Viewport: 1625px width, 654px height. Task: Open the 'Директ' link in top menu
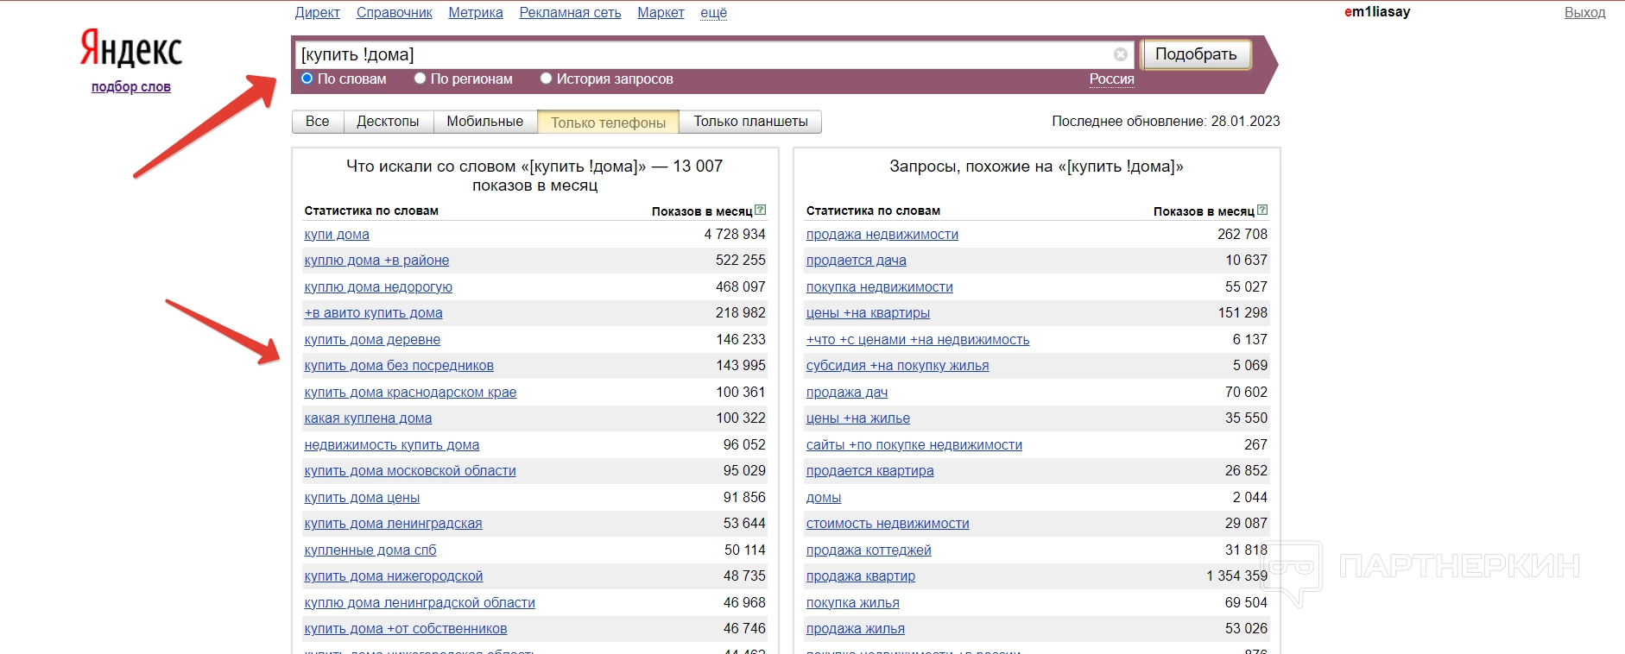317,12
